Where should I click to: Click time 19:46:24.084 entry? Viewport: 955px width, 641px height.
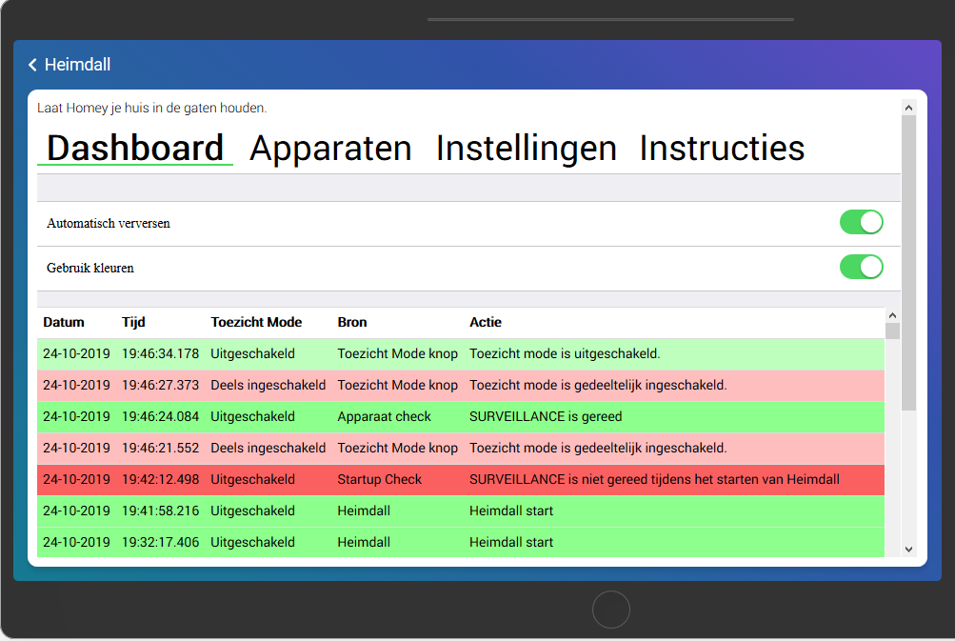tap(160, 417)
